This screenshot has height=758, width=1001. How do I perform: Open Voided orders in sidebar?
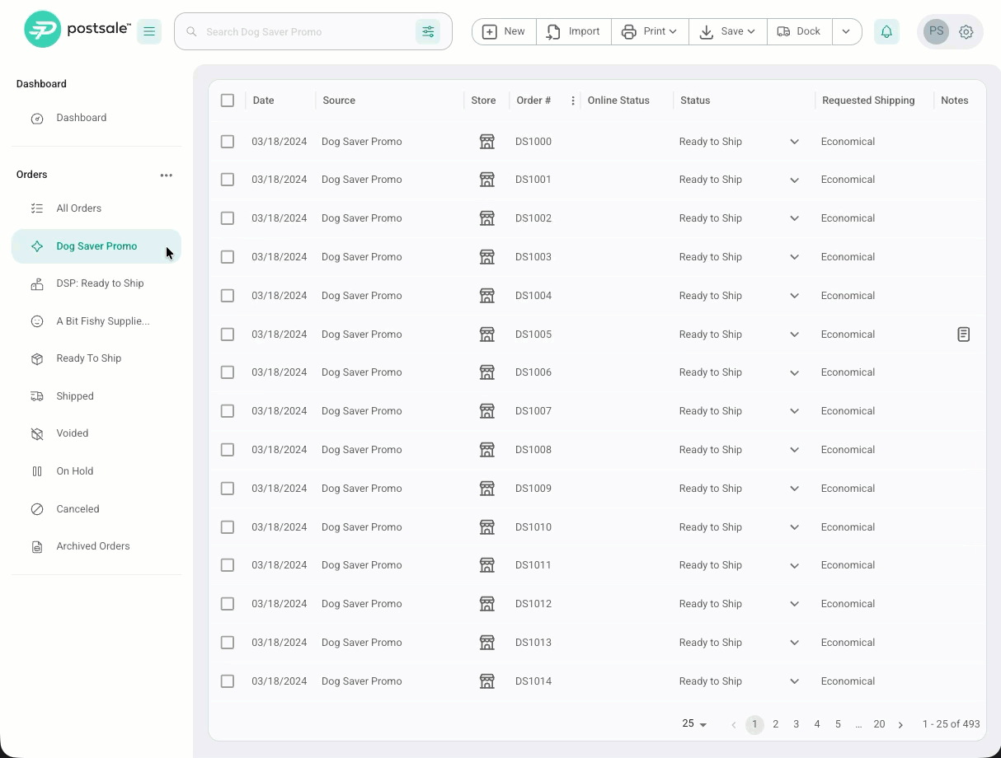[x=96, y=433]
